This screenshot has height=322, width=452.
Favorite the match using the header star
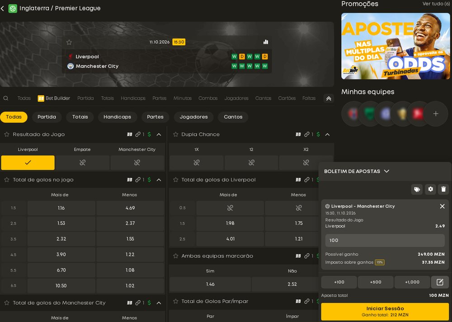coord(69,42)
